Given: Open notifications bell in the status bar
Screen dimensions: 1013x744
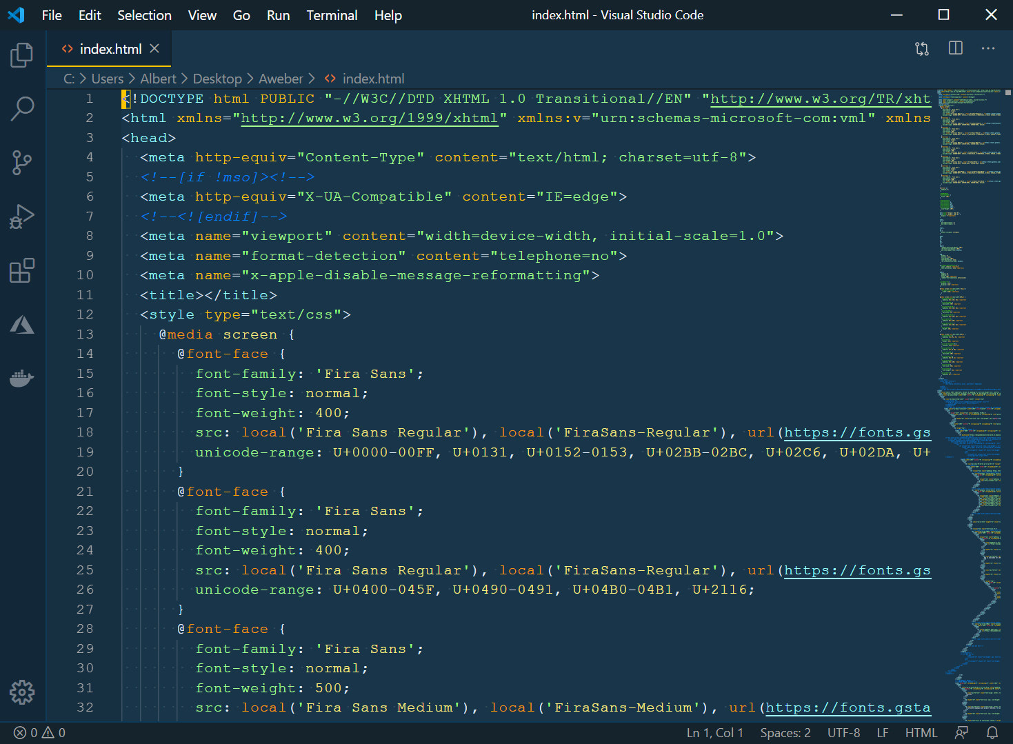Looking at the screenshot, I should [992, 733].
